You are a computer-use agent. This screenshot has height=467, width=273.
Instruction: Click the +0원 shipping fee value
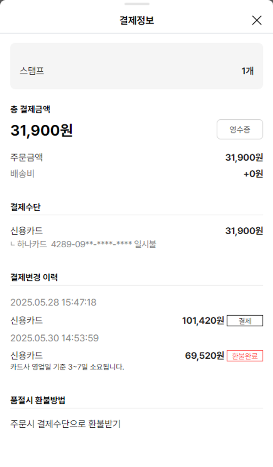(x=253, y=174)
